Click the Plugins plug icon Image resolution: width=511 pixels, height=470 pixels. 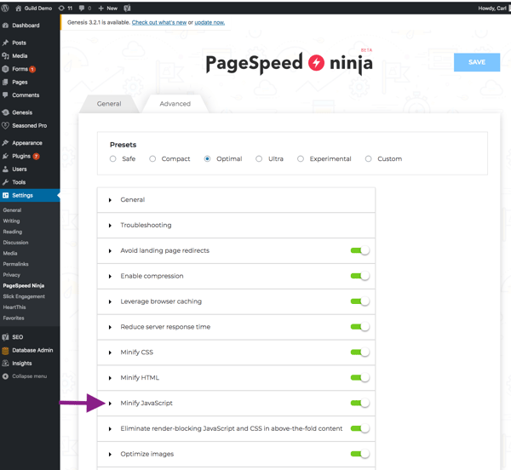[5, 156]
